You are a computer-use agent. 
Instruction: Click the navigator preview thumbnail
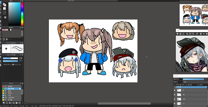point(194,15)
